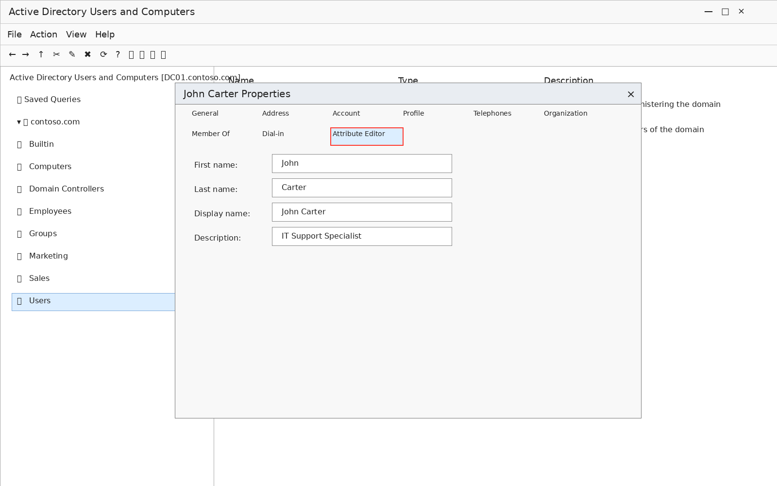
Task: Open the Profile tab
Action: click(x=414, y=113)
